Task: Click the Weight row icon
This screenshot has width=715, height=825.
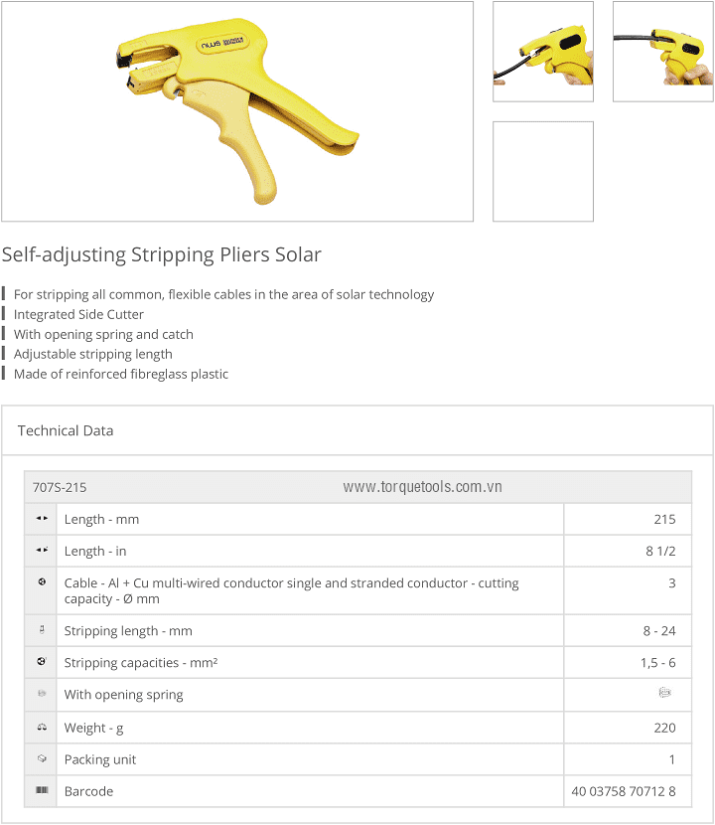Action: pyautogui.click(x=42, y=728)
